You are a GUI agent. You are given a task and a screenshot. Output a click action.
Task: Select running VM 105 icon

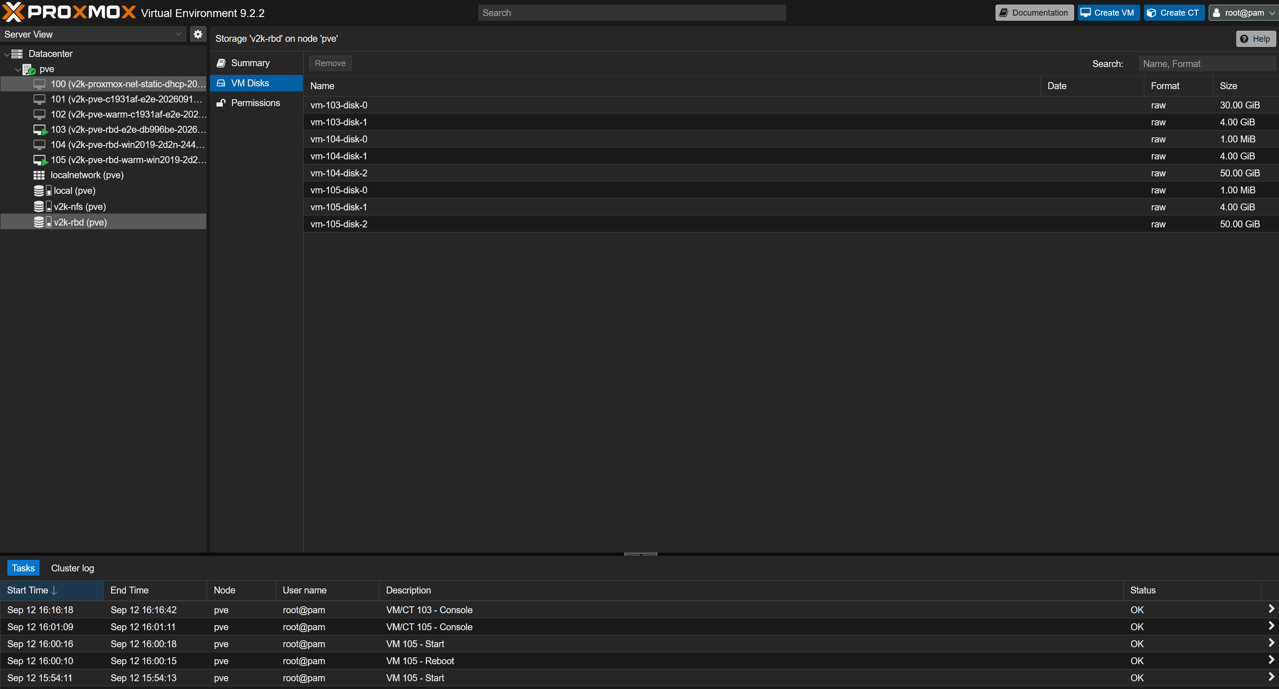[40, 160]
